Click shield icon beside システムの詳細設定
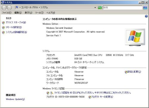The width and height of the screenshot is (149, 108). 3,32
